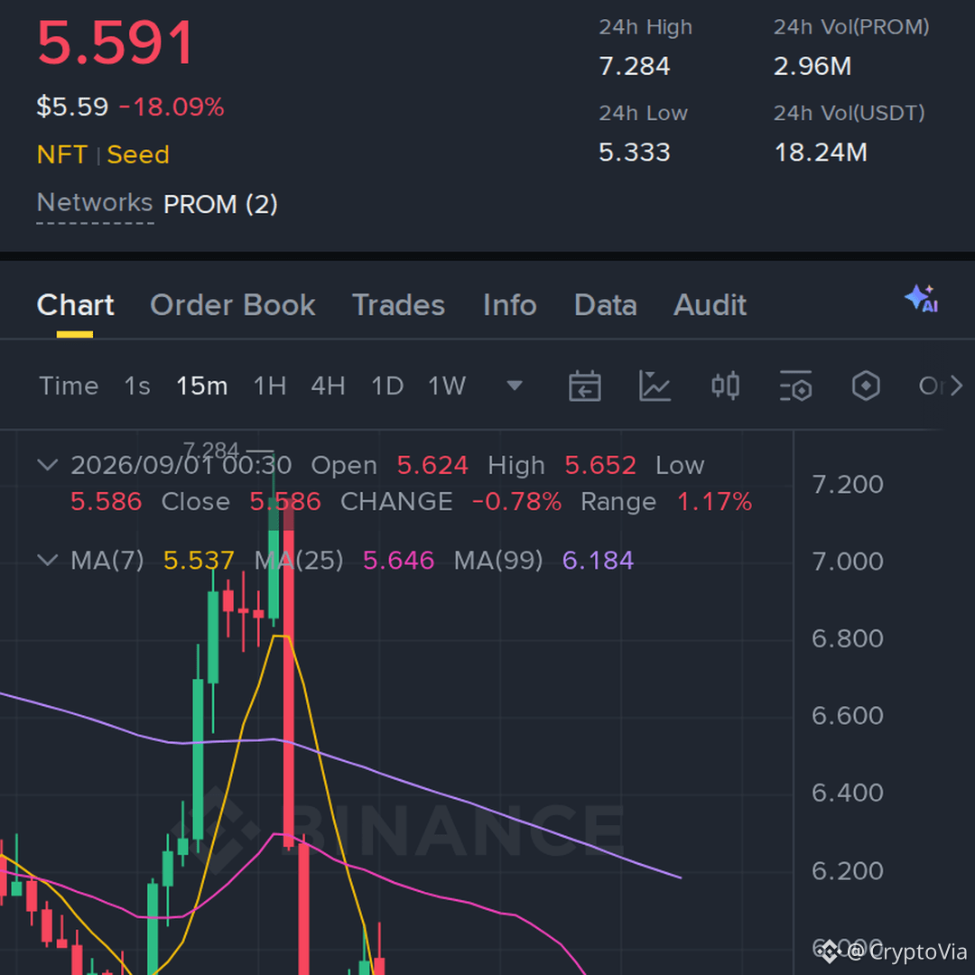Click the CHANGE -0.78% value
This screenshot has height=975, width=975.
pos(516,502)
